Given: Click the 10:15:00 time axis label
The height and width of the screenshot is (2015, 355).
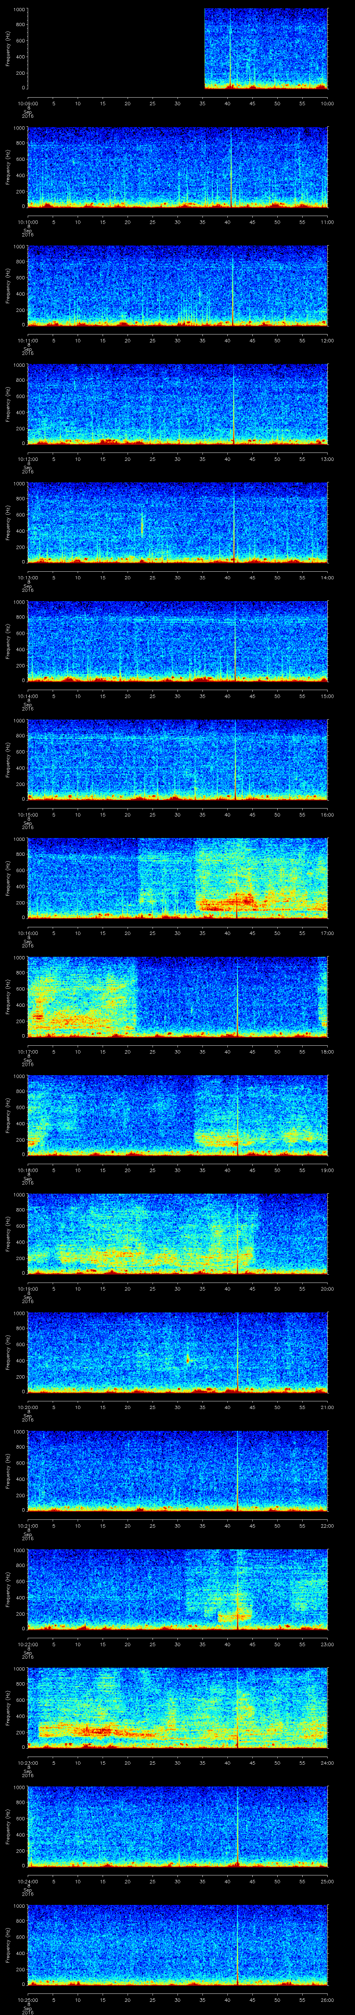Looking at the screenshot, I should point(28,814).
